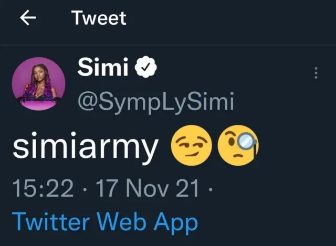
Task: Open the three-dot more options menu
Action: (316, 73)
